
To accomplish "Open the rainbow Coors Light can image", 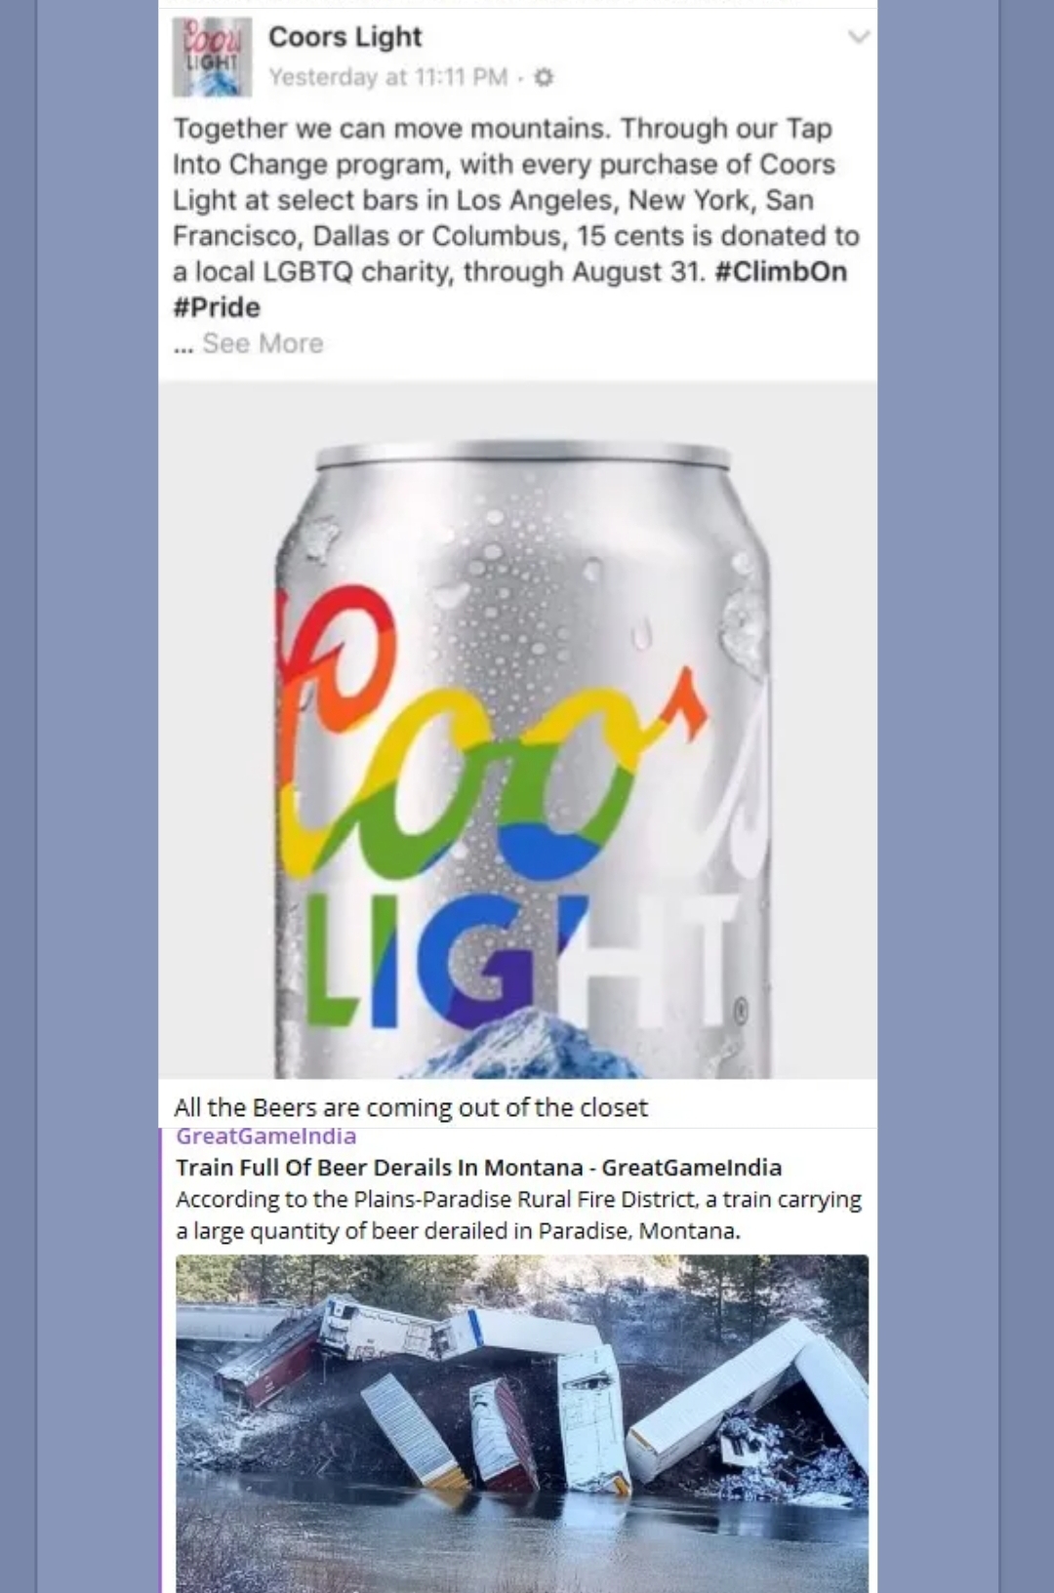I will tap(518, 730).
